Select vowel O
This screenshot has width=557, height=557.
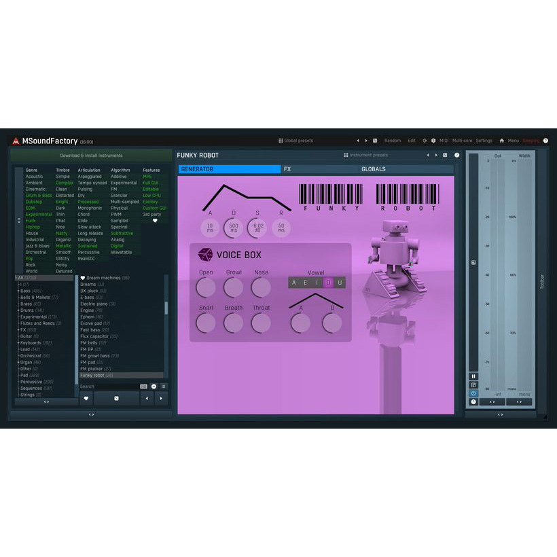coord(328,283)
